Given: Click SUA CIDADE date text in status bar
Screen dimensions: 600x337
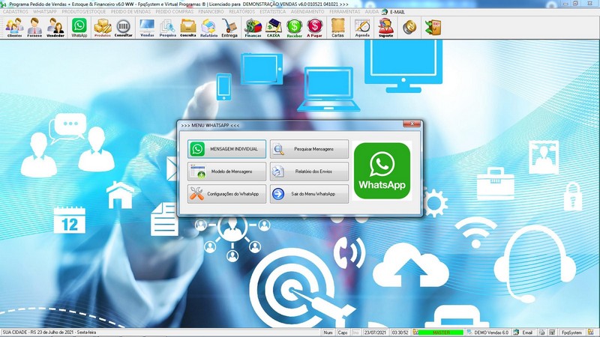Looking at the screenshot, I should [x=49, y=333].
